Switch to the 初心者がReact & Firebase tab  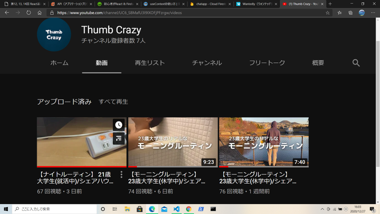click(118, 4)
